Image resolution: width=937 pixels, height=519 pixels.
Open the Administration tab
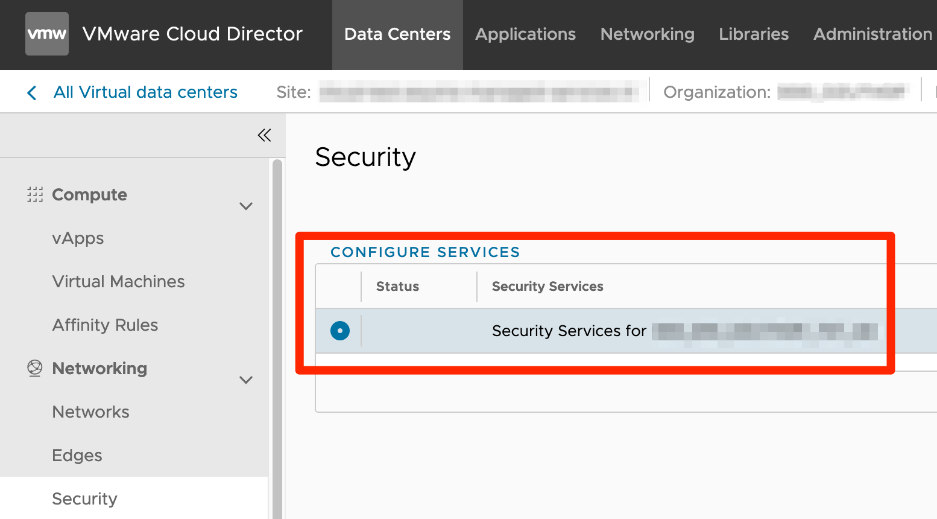[x=872, y=34]
